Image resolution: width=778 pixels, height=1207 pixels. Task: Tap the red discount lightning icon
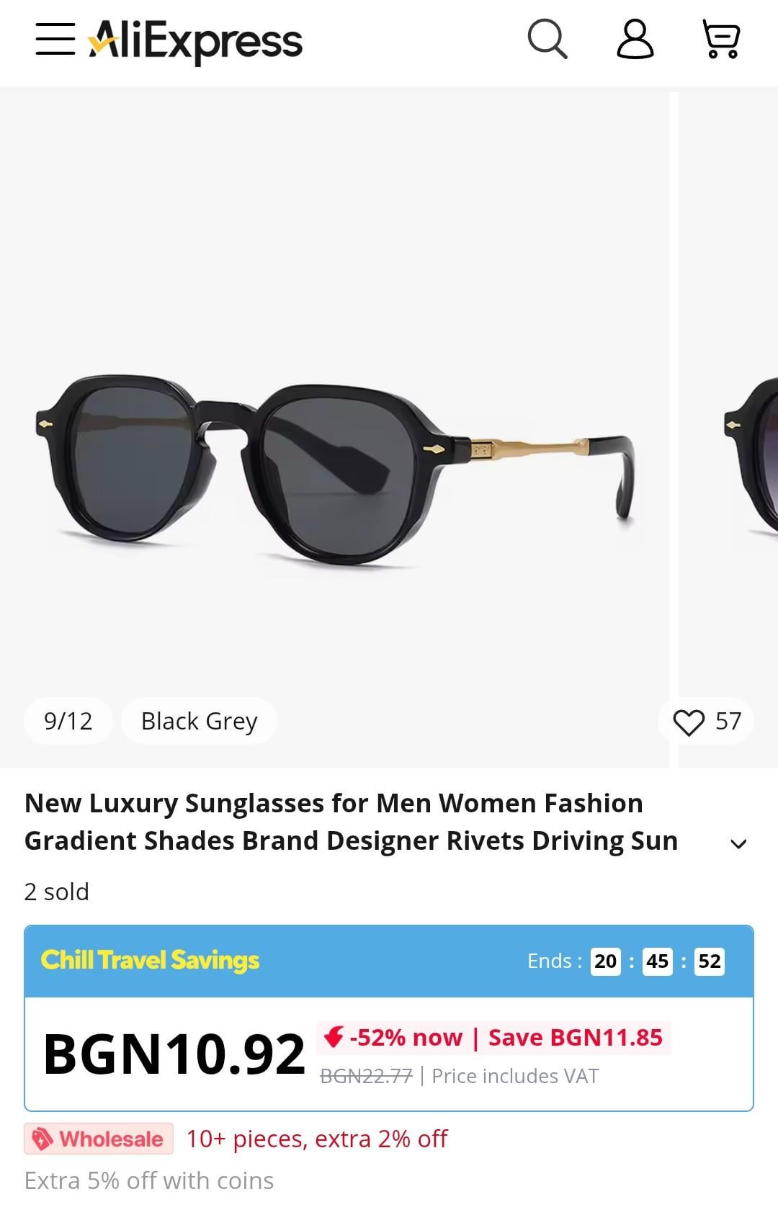333,1037
